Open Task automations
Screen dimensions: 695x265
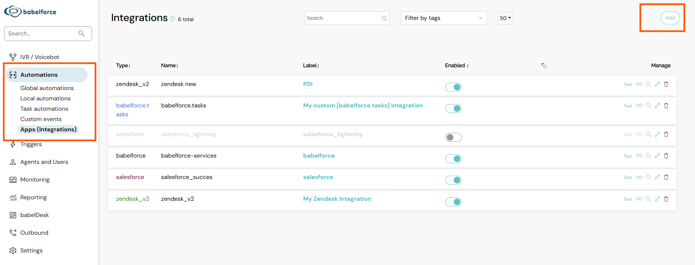tap(44, 109)
